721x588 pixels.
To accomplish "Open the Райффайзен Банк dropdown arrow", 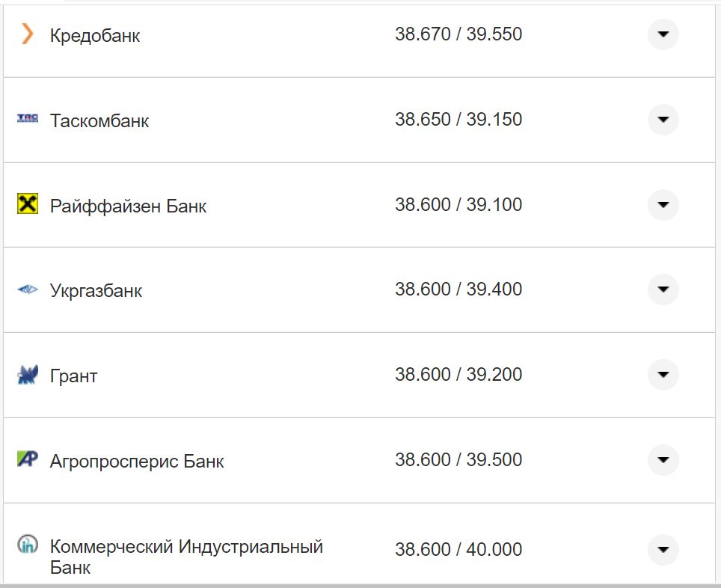I will point(663,204).
